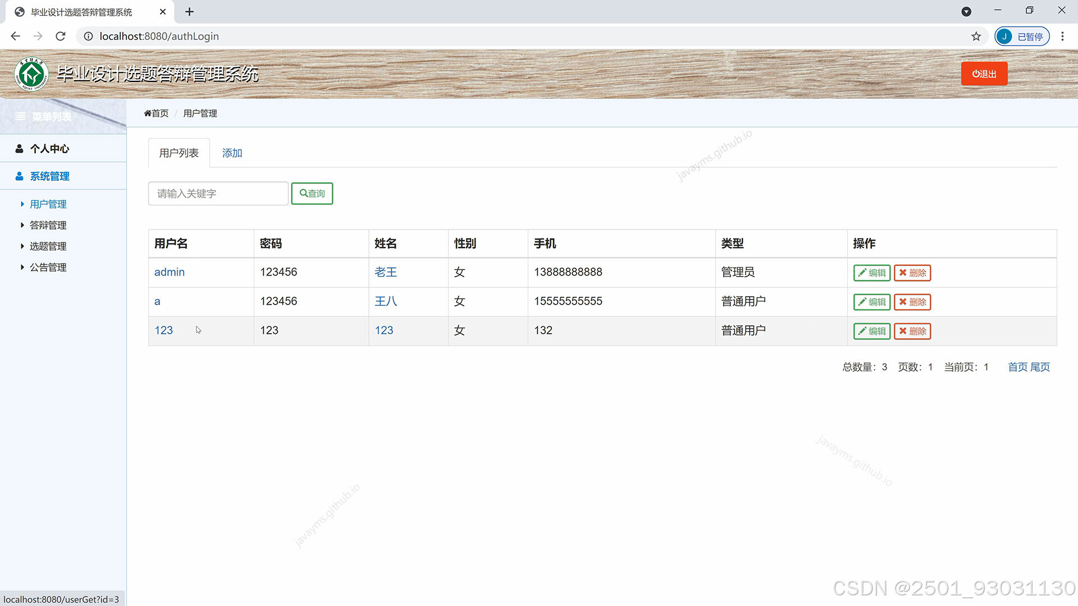Open the username link 'a'
The image size is (1078, 606).
coord(157,301)
